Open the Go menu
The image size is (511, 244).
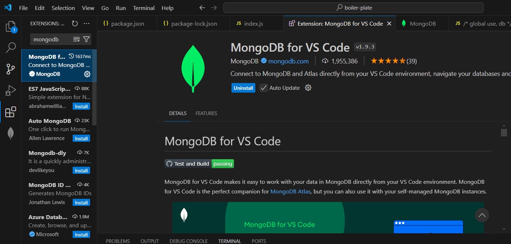click(105, 8)
